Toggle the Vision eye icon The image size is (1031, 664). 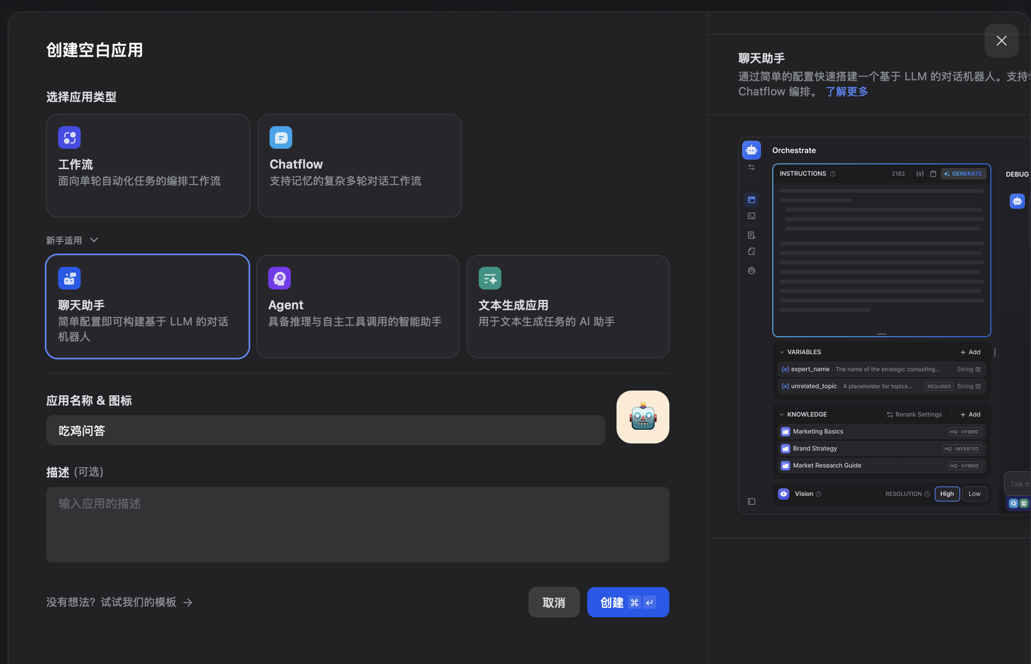pyautogui.click(x=784, y=494)
